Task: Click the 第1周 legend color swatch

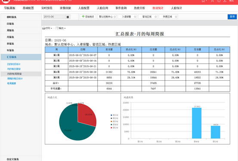Action: tap(111, 115)
